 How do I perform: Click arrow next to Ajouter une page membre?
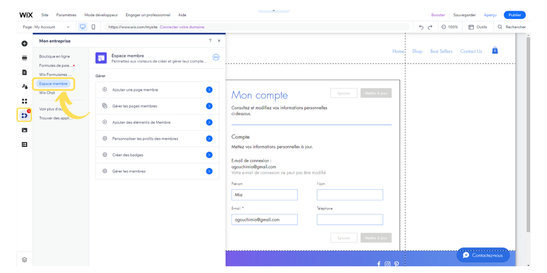(x=209, y=90)
